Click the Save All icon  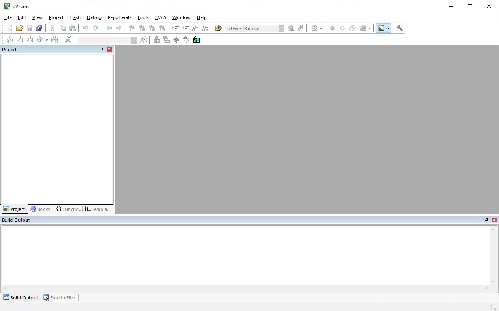39,28
